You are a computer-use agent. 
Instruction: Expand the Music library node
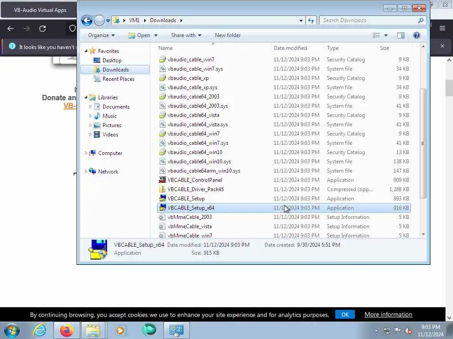pyautogui.click(x=90, y=116)
